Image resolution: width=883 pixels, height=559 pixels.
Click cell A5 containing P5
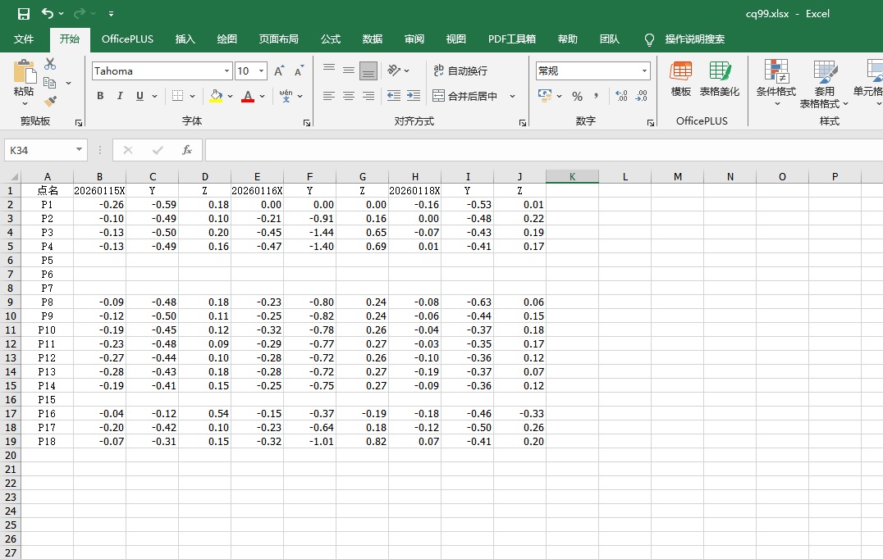(x=48, y=260)
